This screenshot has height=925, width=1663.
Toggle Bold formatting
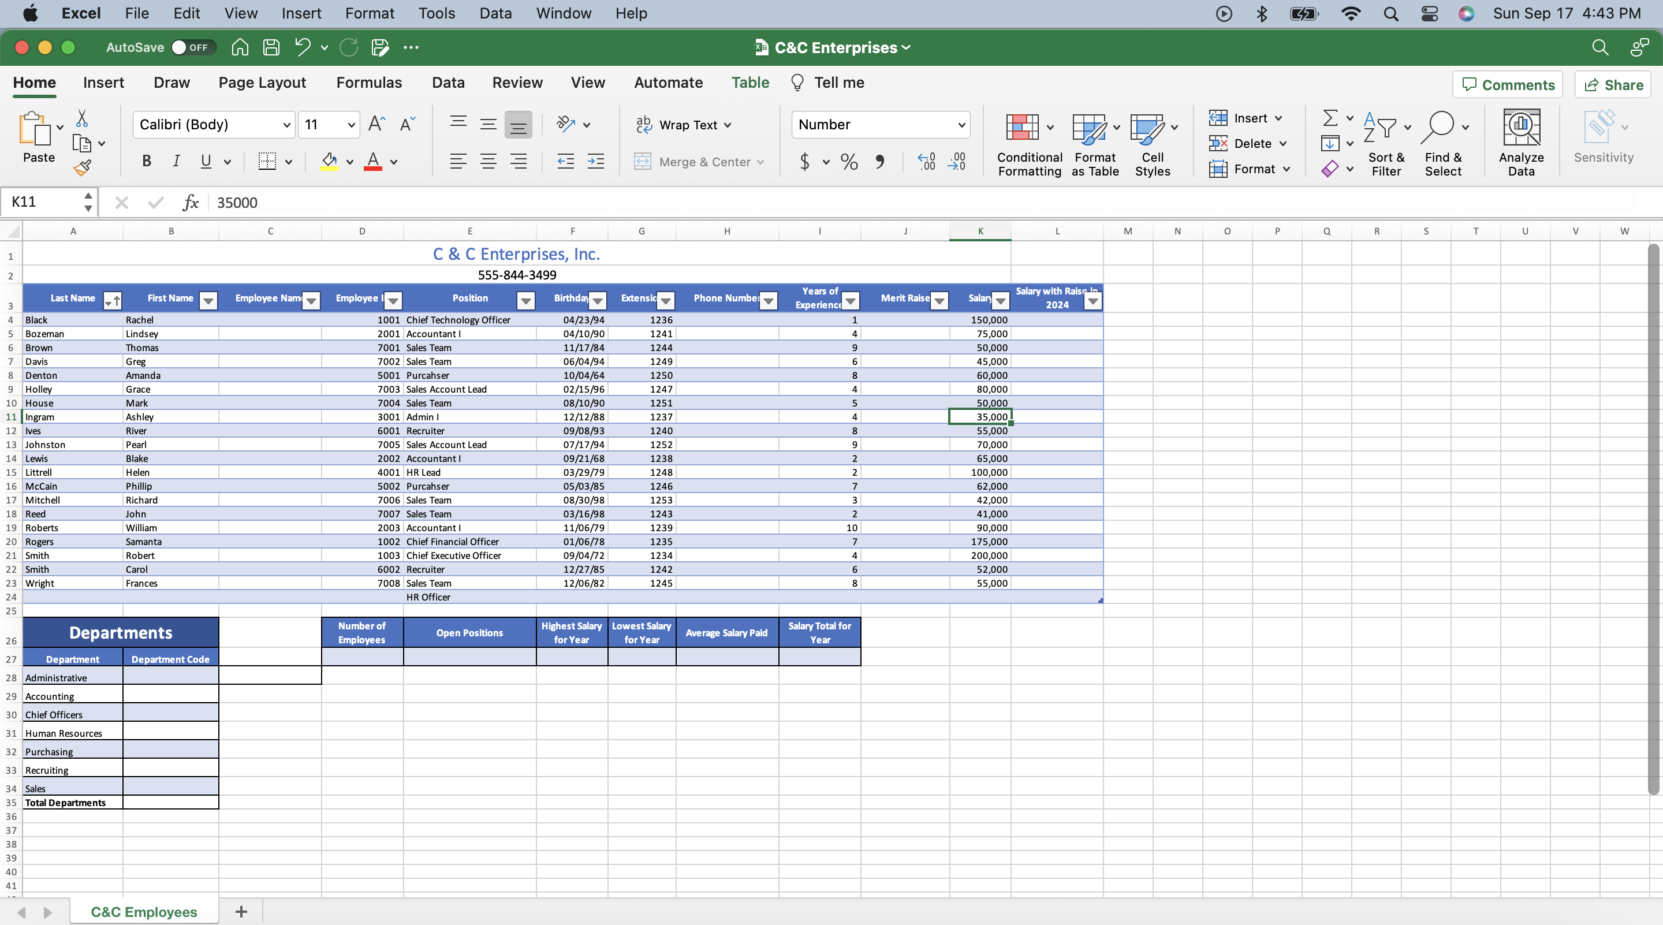pos(147,161)
